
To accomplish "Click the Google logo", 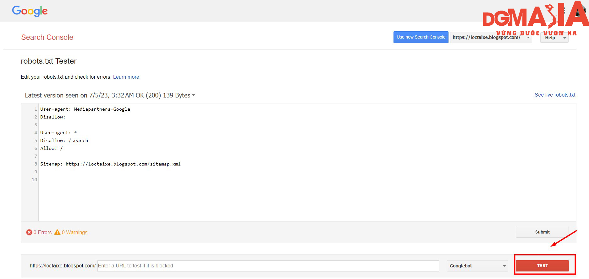I will coord(30,11).
